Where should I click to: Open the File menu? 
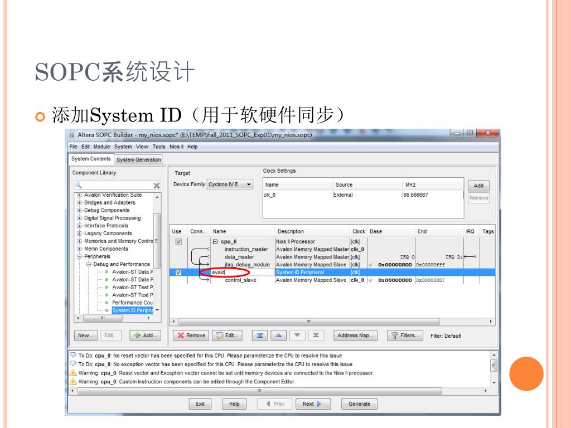tap(73, 147)
